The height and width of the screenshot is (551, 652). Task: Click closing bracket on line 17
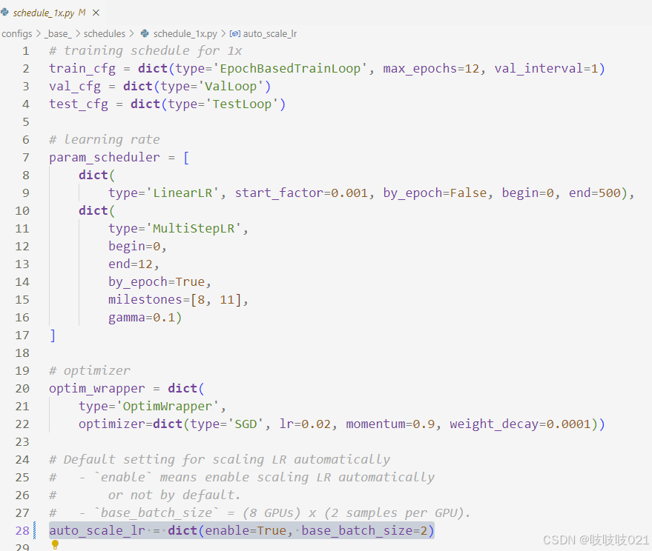coord(53,335)
